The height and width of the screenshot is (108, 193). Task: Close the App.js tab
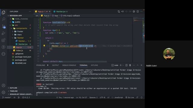(x=49, y=11)
